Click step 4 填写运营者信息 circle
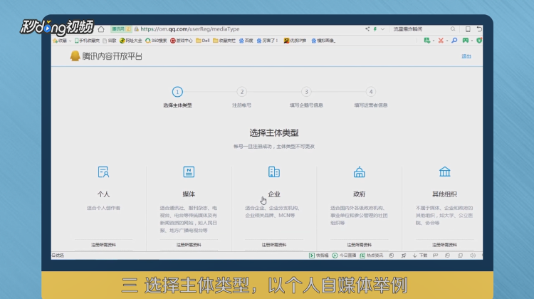 pos(371,92)
